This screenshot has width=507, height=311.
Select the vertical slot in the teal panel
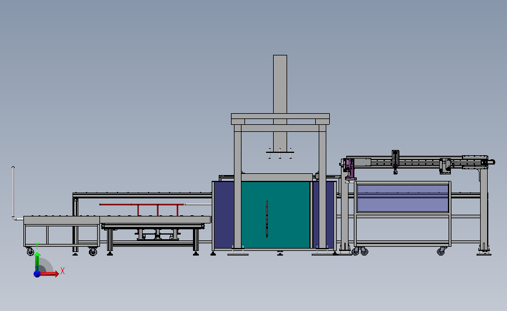[x=267, y=219]
